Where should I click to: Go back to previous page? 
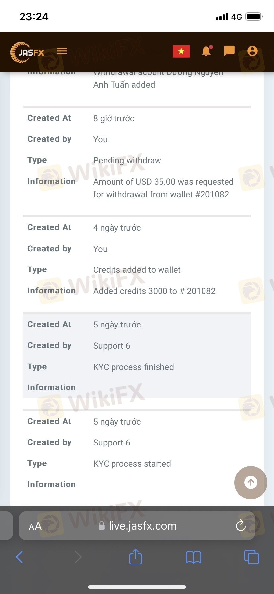coord(20,557)
